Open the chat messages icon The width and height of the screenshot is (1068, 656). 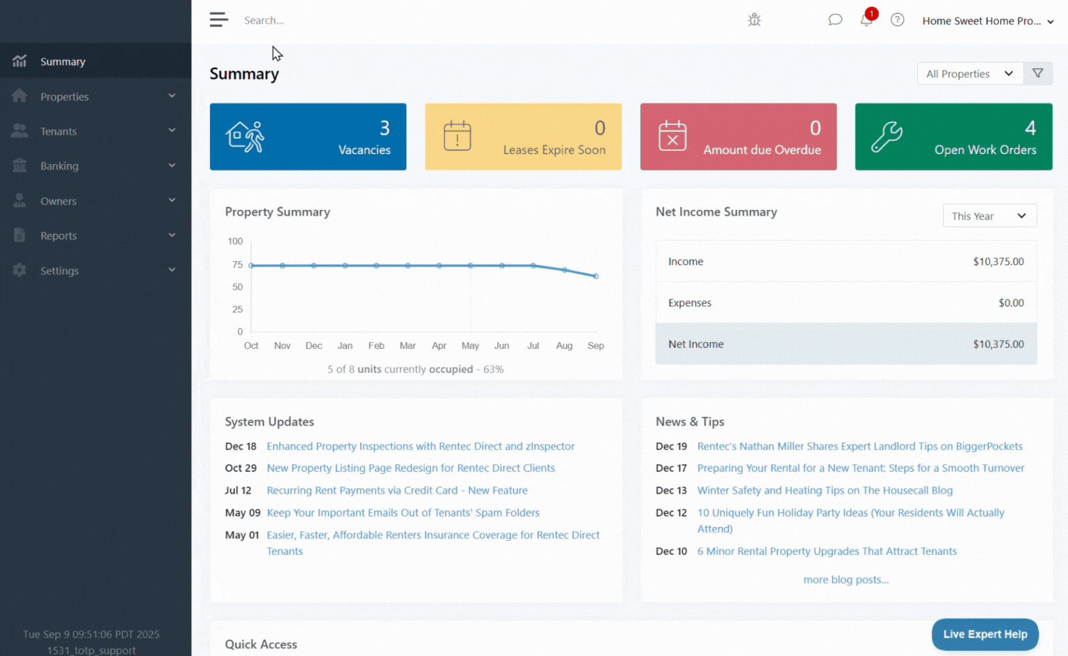835,20
